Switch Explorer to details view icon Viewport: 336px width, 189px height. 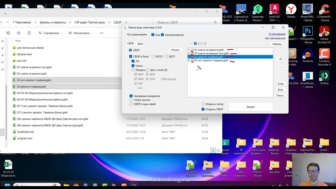(213, 150)
